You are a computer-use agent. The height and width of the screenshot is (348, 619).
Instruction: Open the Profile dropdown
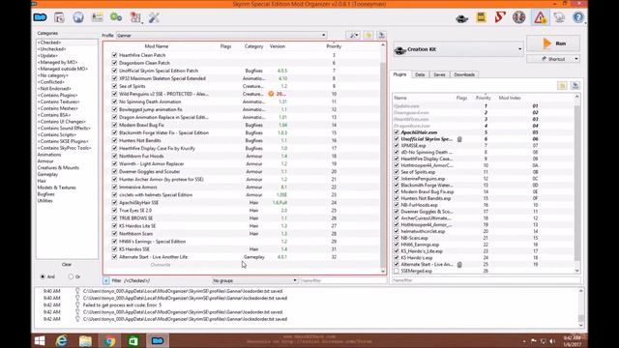(221, 35)
